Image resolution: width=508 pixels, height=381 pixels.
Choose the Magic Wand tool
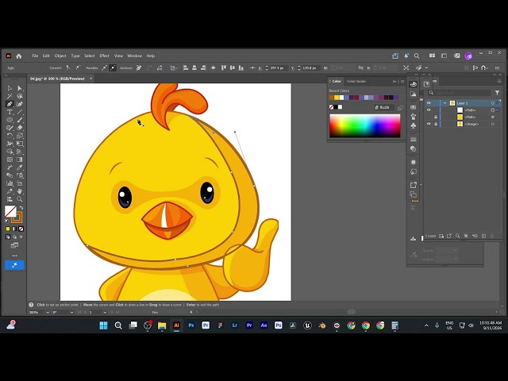tap(10, 96)
